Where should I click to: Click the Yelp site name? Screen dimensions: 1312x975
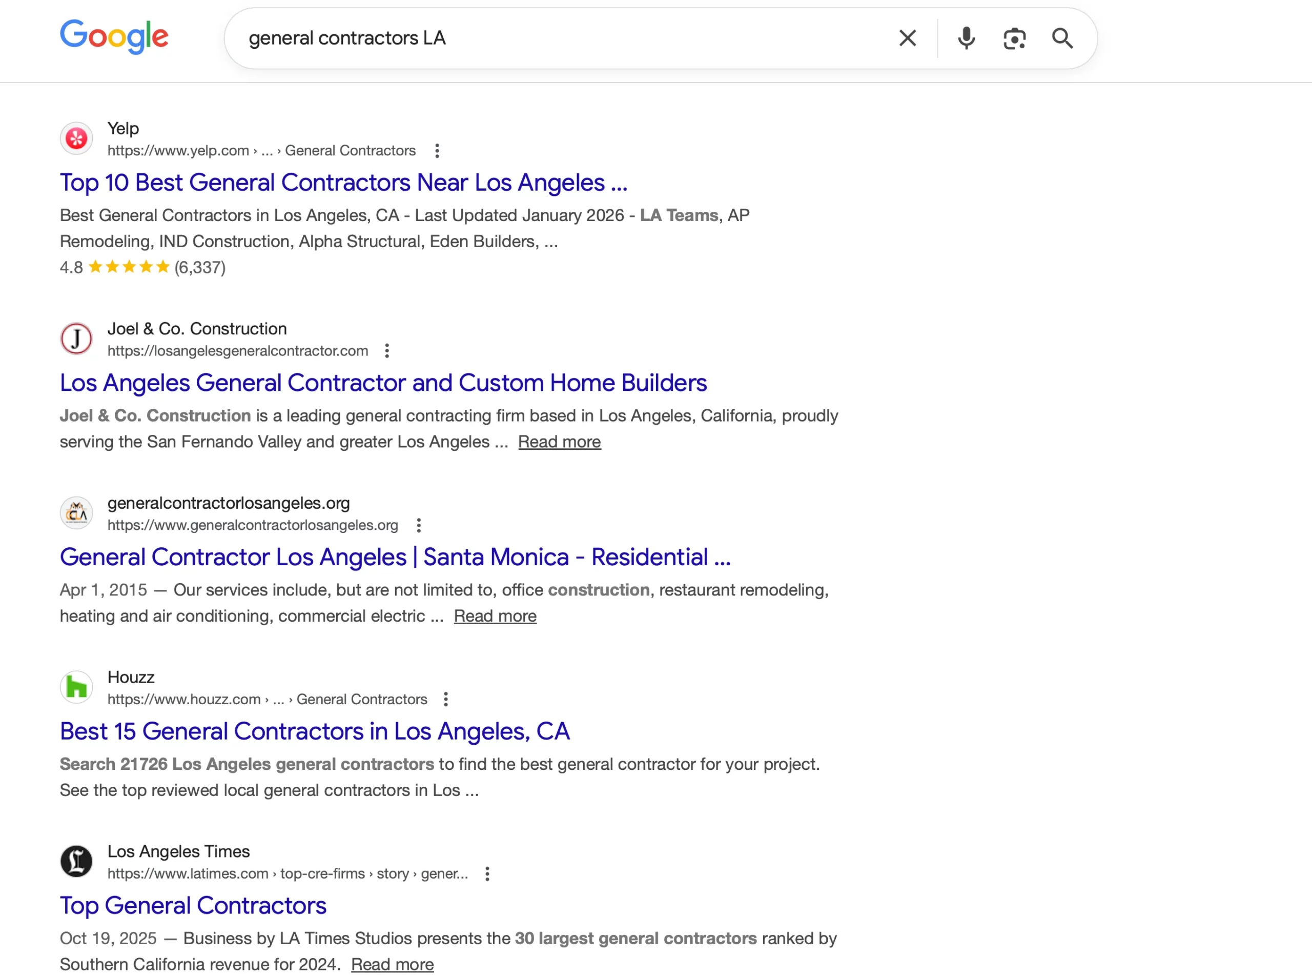click(122, 128)
